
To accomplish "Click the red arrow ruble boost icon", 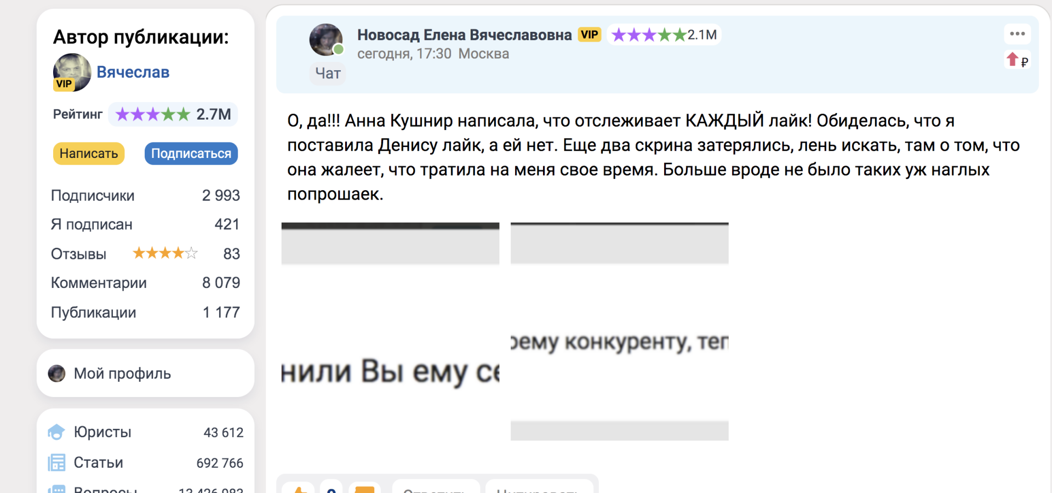I will pyautogui.click(x=1017, y=60).
